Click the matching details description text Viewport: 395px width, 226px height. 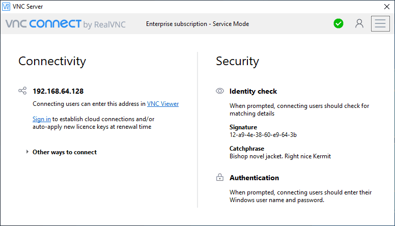point(299,109)
